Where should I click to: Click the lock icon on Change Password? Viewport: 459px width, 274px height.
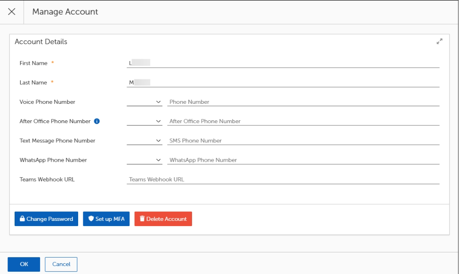22,219
